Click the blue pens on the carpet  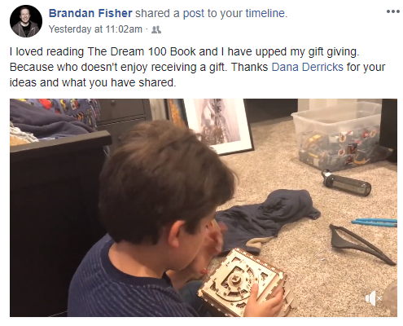[375, 222]
